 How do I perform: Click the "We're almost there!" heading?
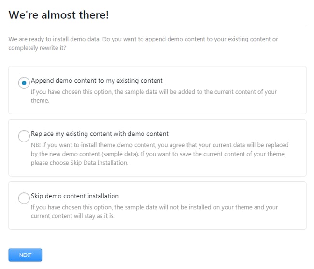[x=58, y=15]
